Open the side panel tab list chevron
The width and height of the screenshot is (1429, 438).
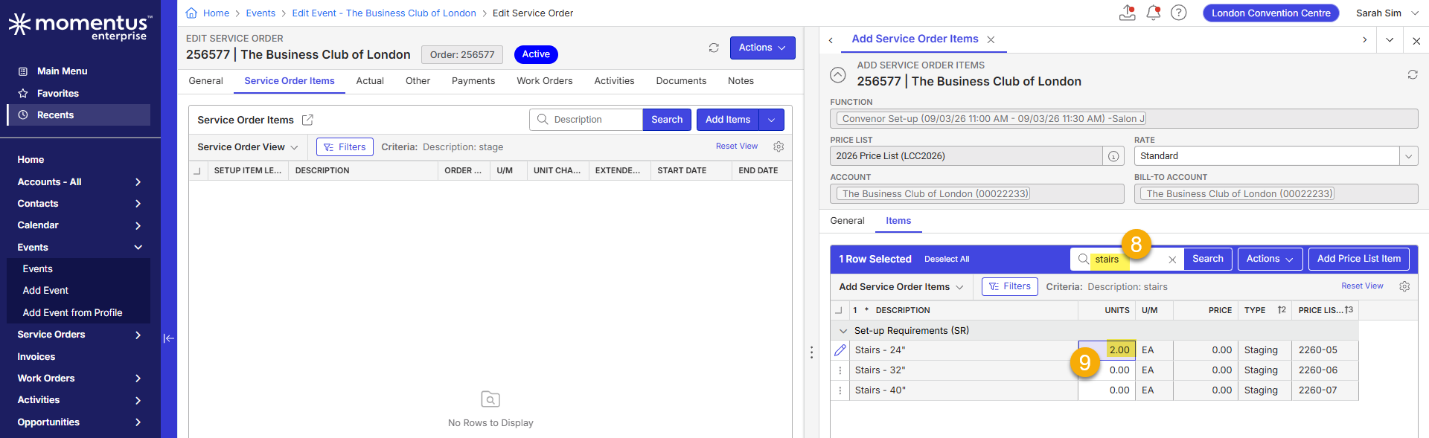pos(1390,40)
